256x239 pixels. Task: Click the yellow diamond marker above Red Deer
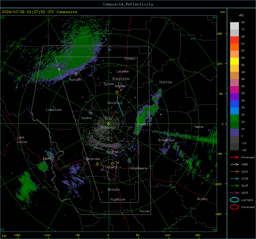pos(117,92)
